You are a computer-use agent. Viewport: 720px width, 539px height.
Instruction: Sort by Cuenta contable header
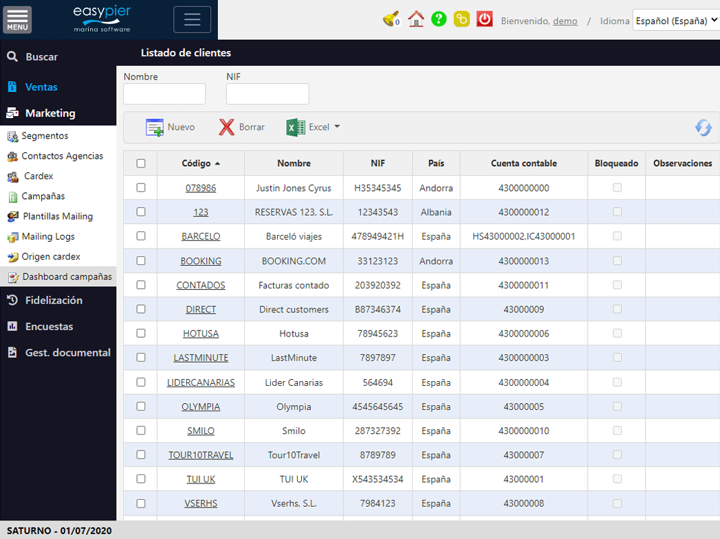pyautogui.click(x=523, y=163)
